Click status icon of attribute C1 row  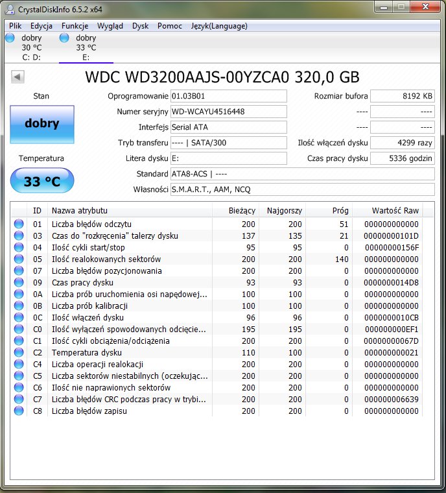(x=19, y=341)
